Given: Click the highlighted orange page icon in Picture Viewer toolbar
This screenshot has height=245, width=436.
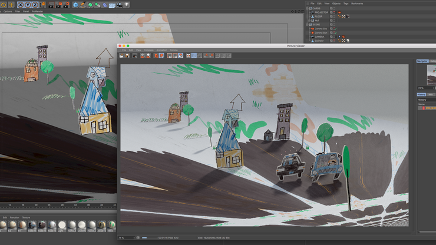Looking at the screenshot, I should (161, 55).
